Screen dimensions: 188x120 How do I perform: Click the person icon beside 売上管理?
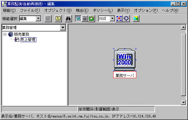17,39
